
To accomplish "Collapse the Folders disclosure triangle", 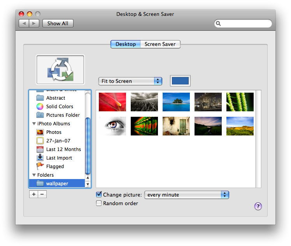I will tap(34, 175).
